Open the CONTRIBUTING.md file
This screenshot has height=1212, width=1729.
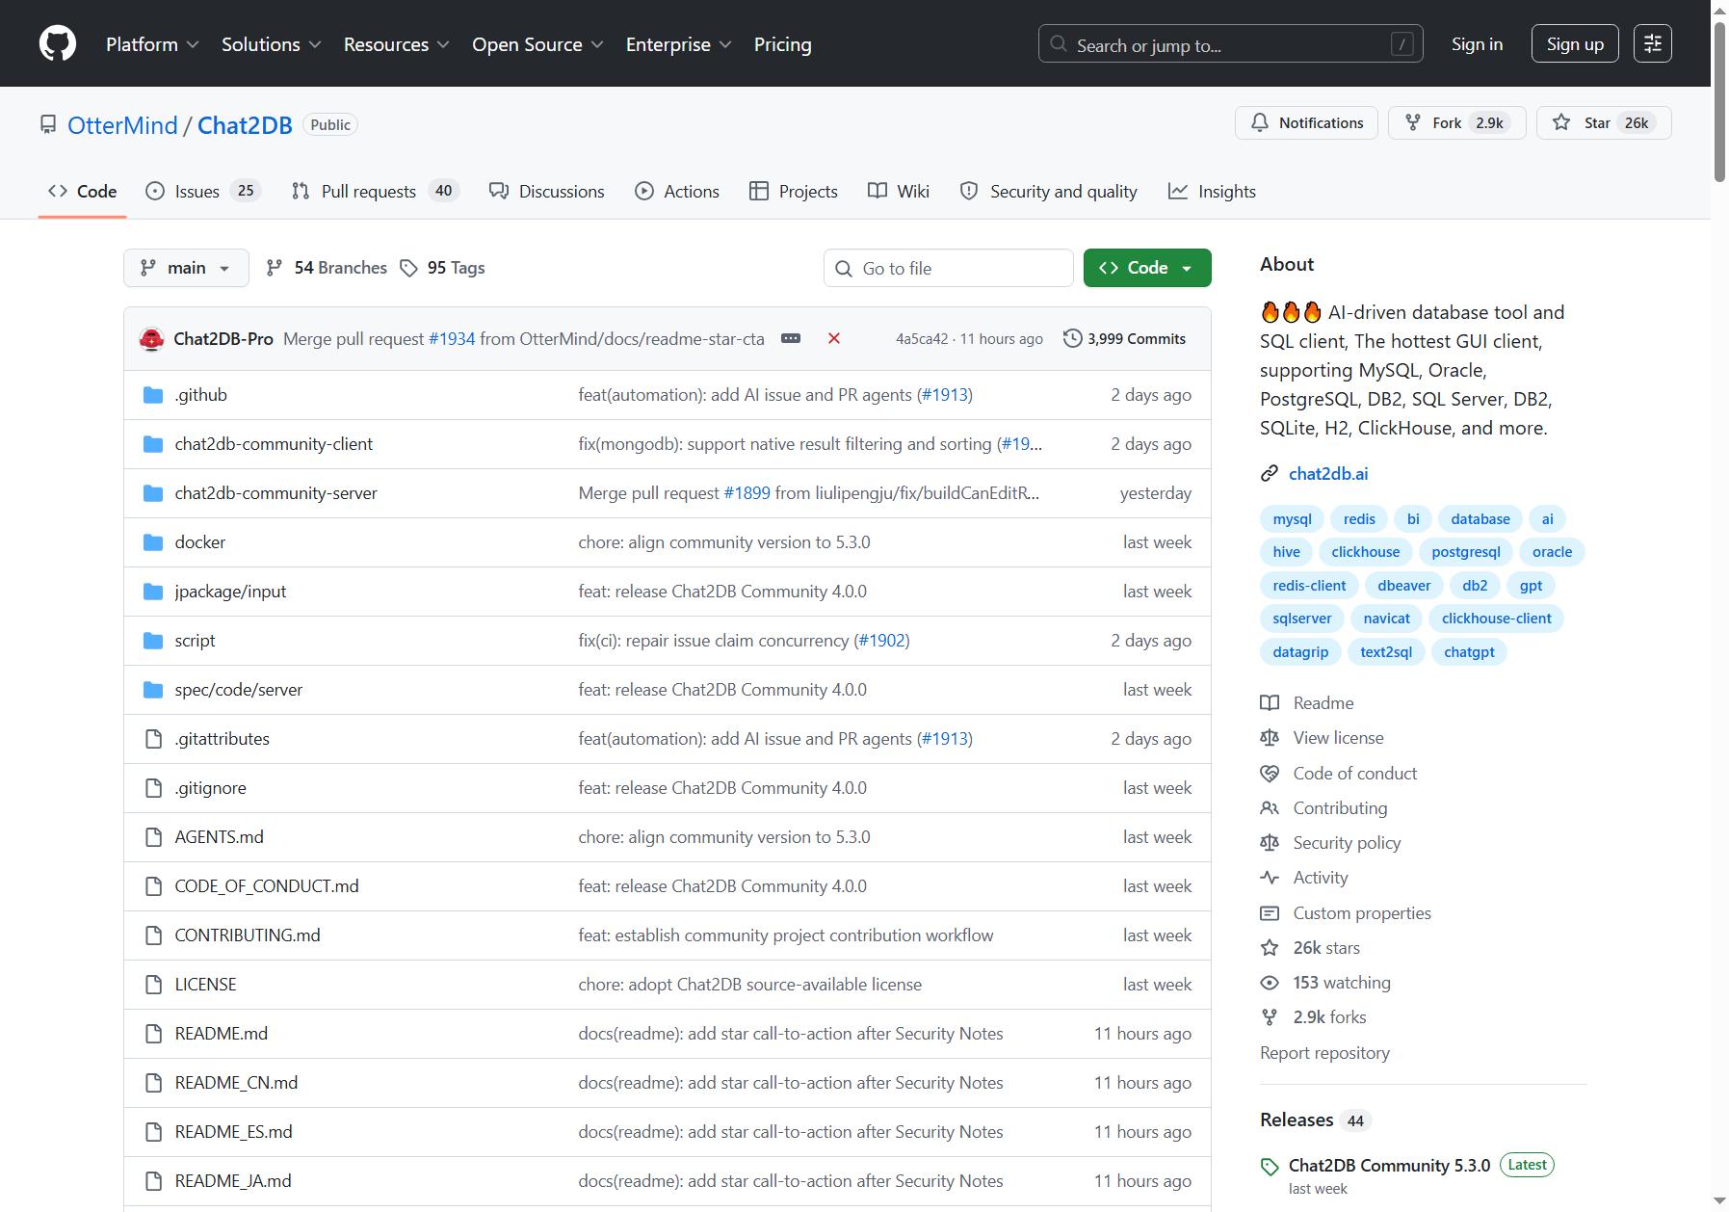pyautogui.click(x=248, y=935)
